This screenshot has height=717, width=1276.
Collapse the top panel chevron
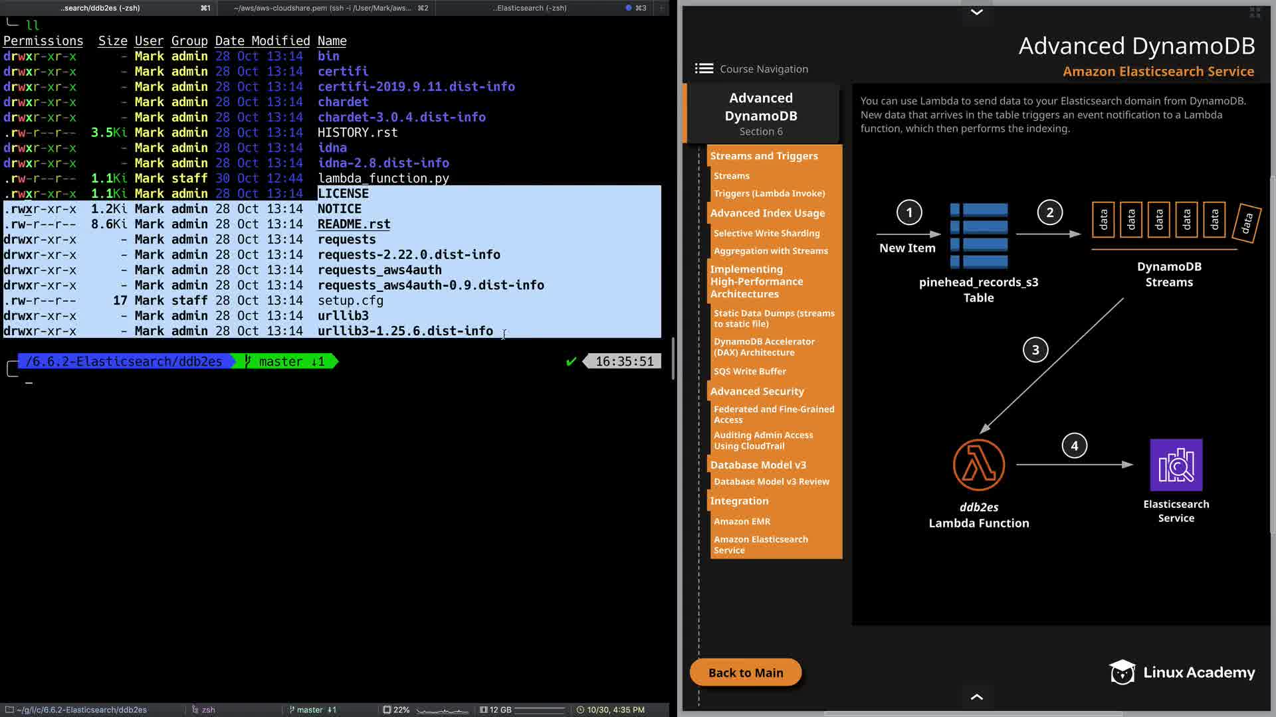tap(976, 12)
